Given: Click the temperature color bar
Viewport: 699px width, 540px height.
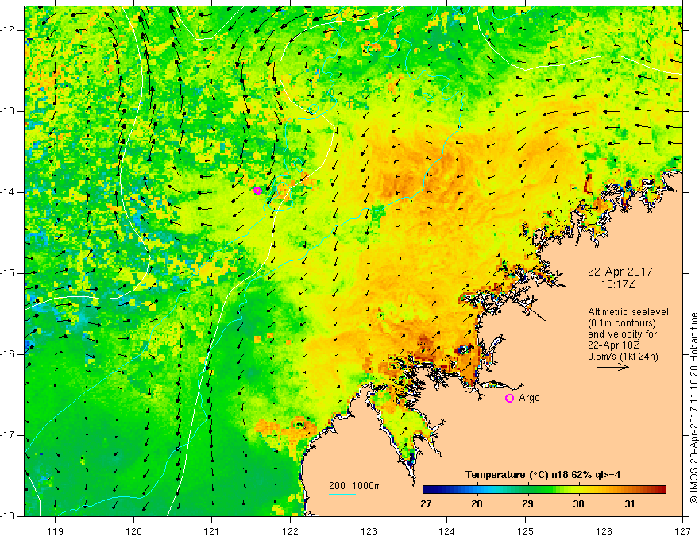Looking at the screenshot, I should [544, 490].
